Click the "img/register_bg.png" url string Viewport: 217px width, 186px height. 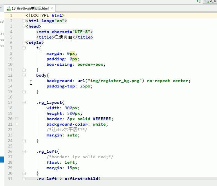(115, 81)
